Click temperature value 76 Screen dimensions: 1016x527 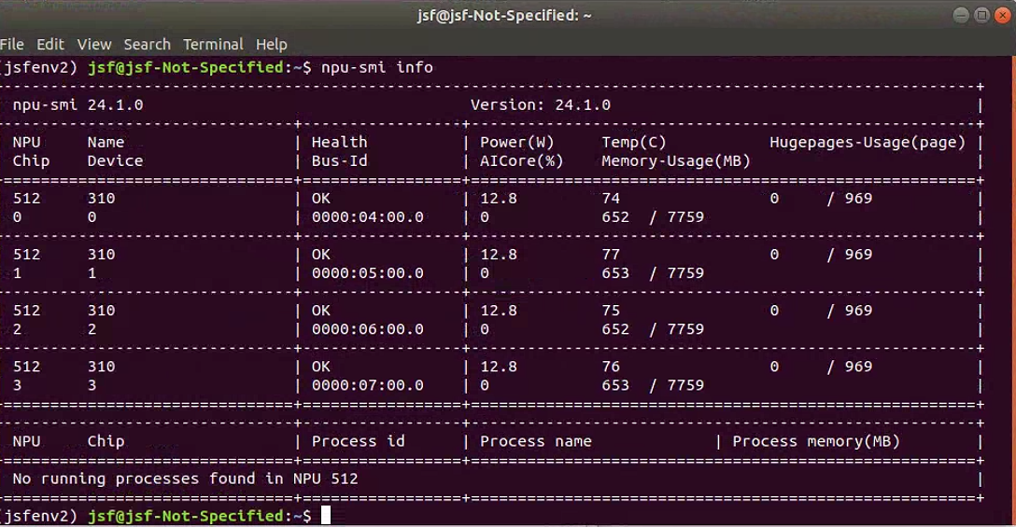point(611,367)
